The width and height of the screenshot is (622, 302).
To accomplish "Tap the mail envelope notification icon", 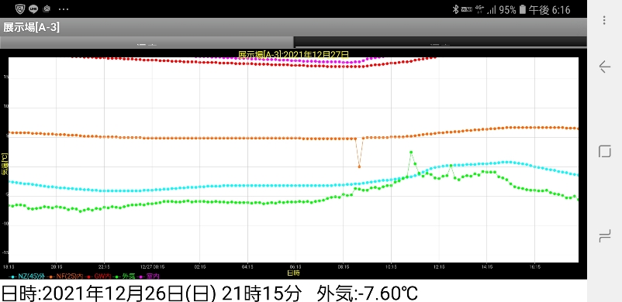I will (x=47, y=9).
